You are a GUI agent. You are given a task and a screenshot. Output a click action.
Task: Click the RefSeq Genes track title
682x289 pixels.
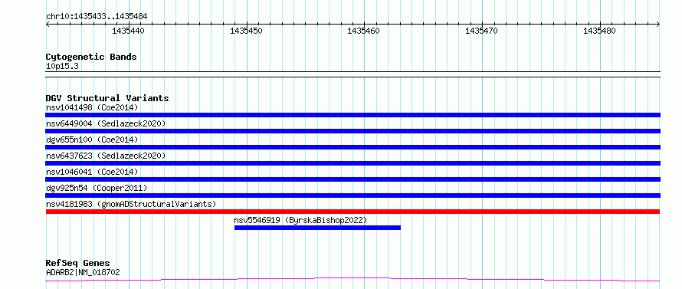coord(78,264)
